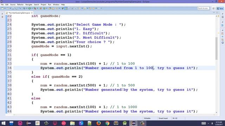Click the horizontal scrollbar at editor bottom
This screenshot has width=225, height=126.
[114, 114]
